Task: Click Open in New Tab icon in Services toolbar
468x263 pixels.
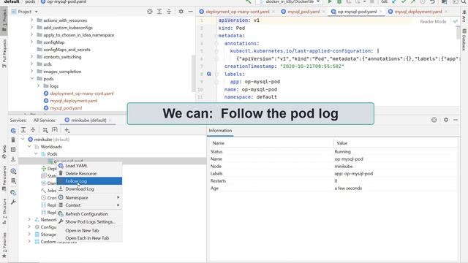Action: (x=55, y=130)
